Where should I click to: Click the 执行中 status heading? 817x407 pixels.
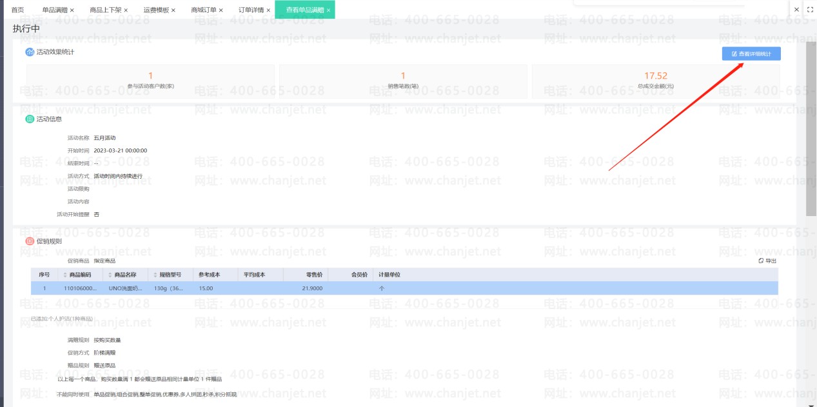pos(26,28)
